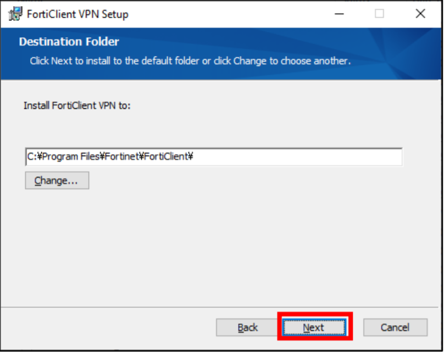Click the "Install FortiClient VPN to:" label

(x=77, y=105)
